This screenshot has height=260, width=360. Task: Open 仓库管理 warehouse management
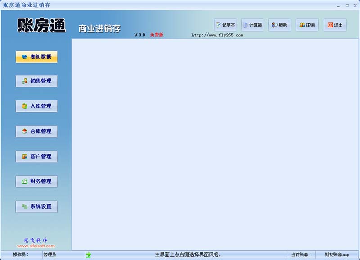click(36, 131)
